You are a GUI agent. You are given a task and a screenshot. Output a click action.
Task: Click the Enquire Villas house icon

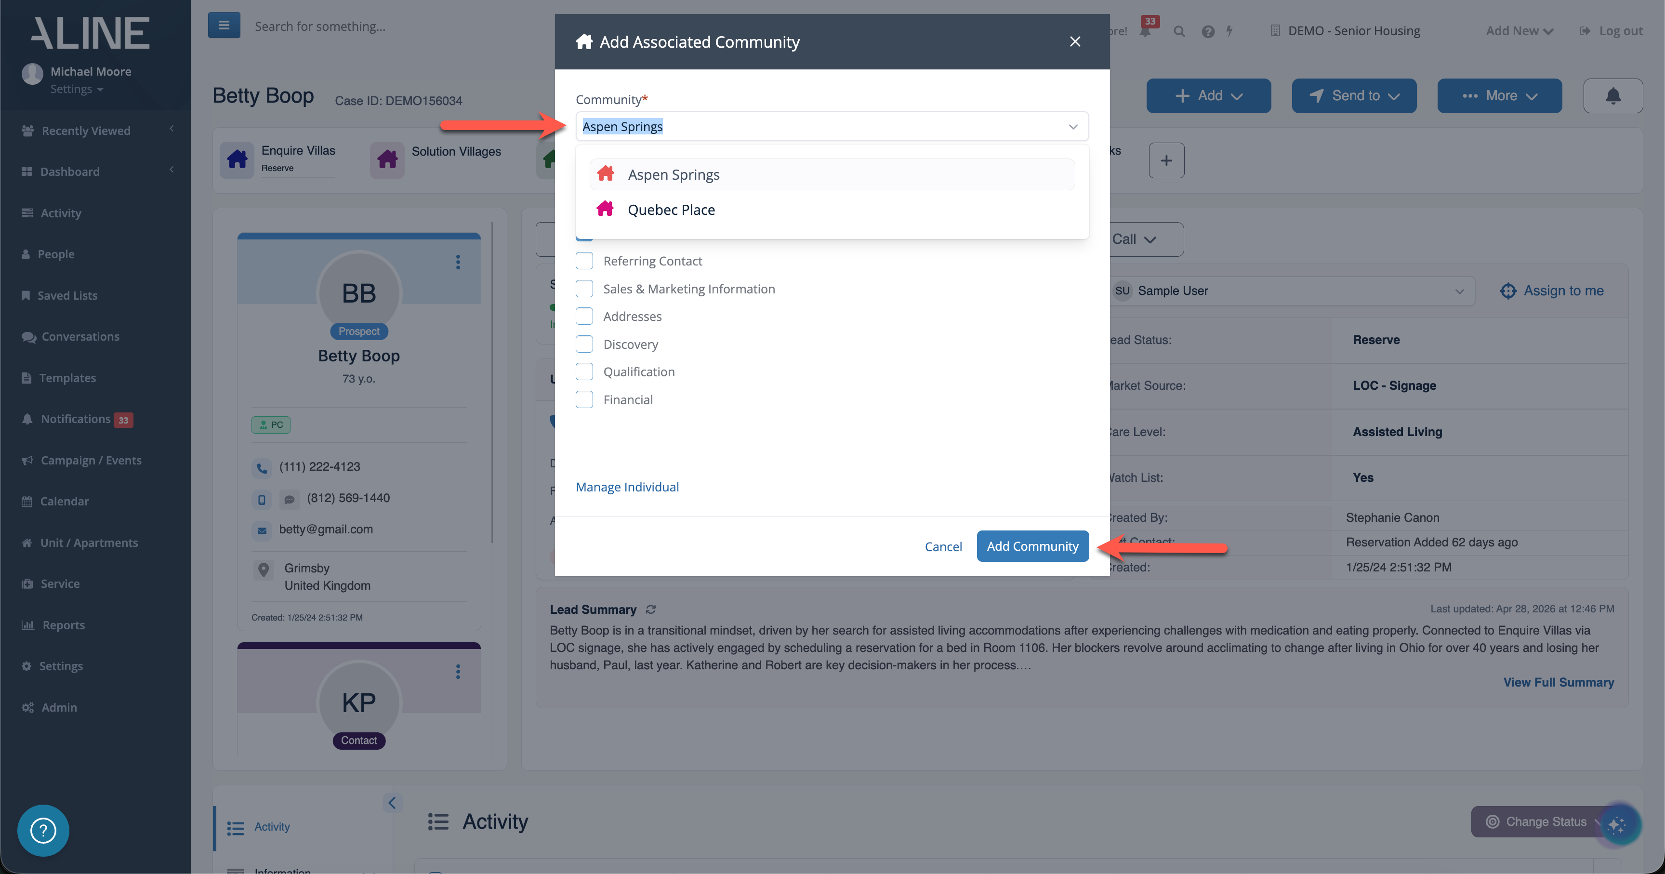coord(237,159)
